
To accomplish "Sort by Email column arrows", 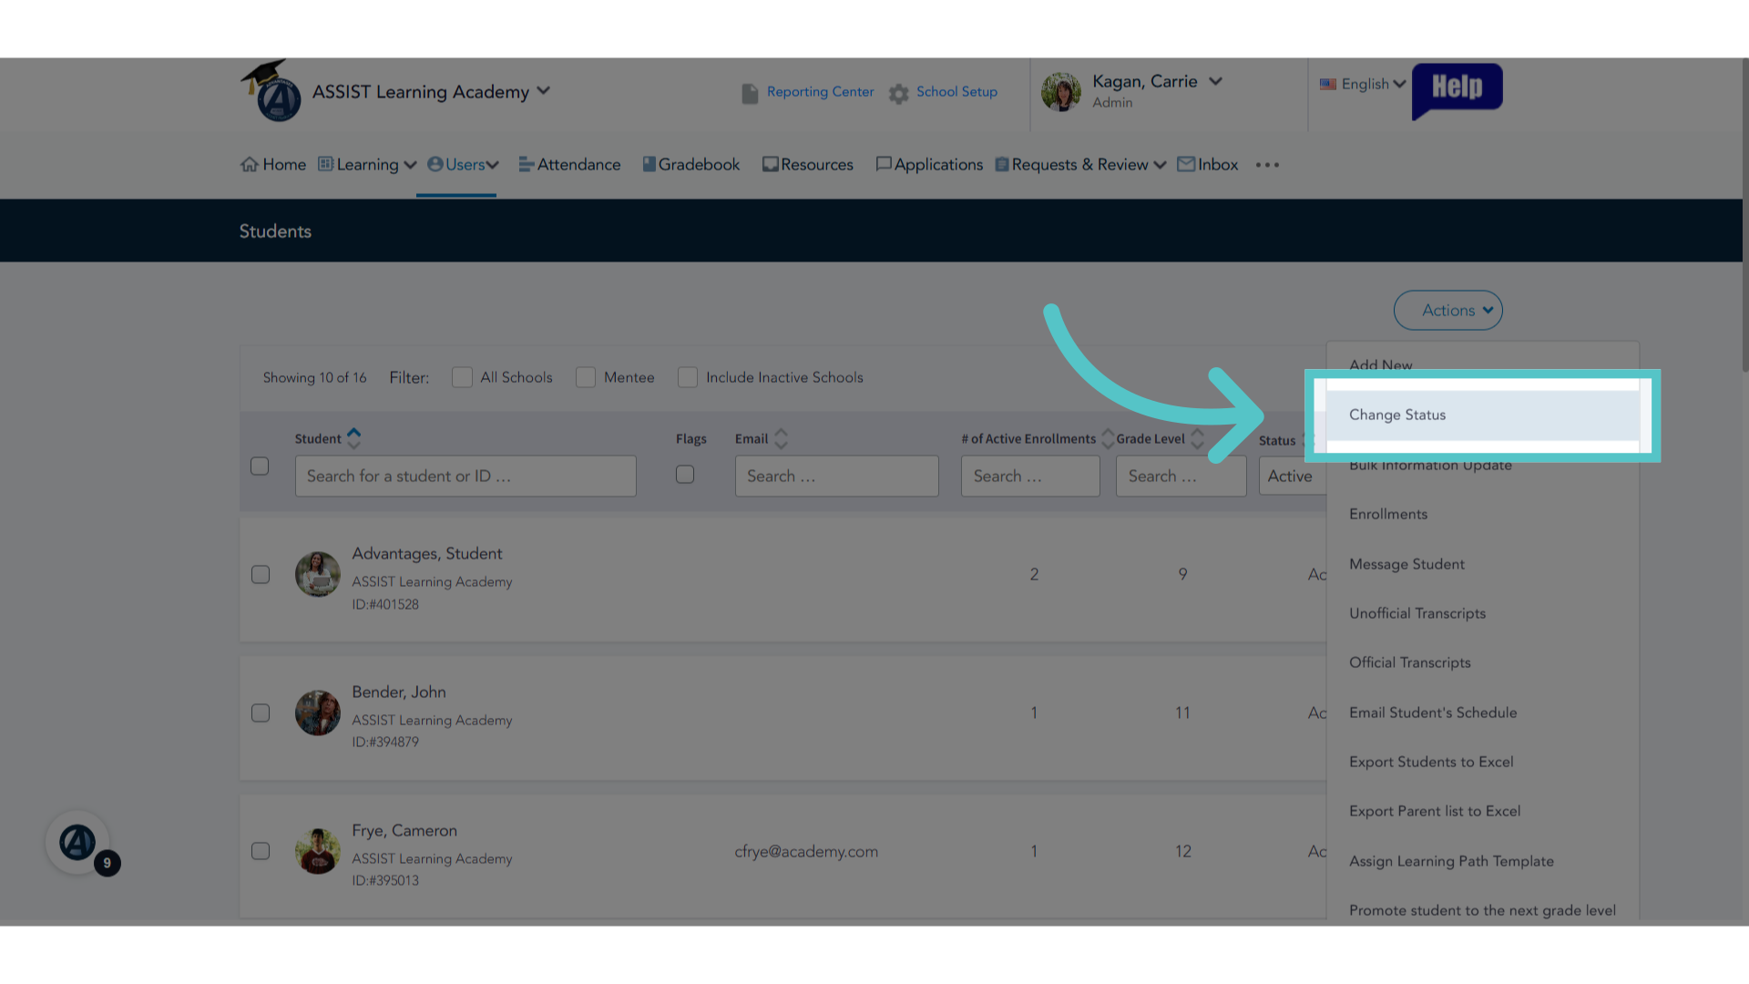I will (x=781, y=438).
